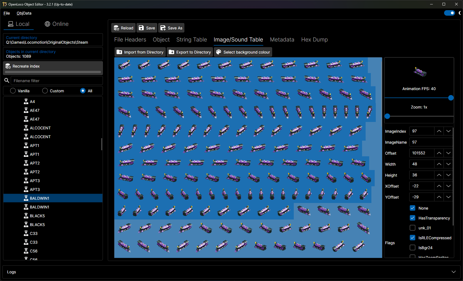Click the Save floppy disk icon
The image size is (463, 281).
(x=141, y=28)
